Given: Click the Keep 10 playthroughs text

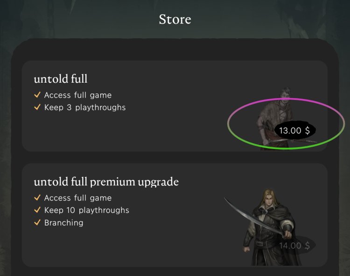Looking at the screenshot, I should 87,210.
